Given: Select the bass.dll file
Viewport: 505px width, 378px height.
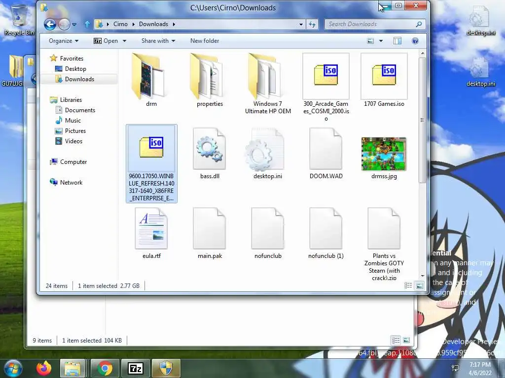Looking at the screenshot, I should pos(210,153).
